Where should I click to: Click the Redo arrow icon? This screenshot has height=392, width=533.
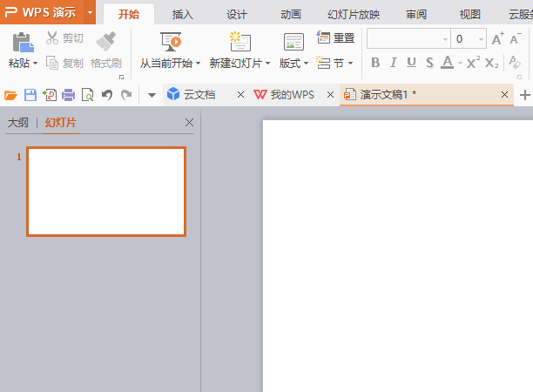pos(126,95)
